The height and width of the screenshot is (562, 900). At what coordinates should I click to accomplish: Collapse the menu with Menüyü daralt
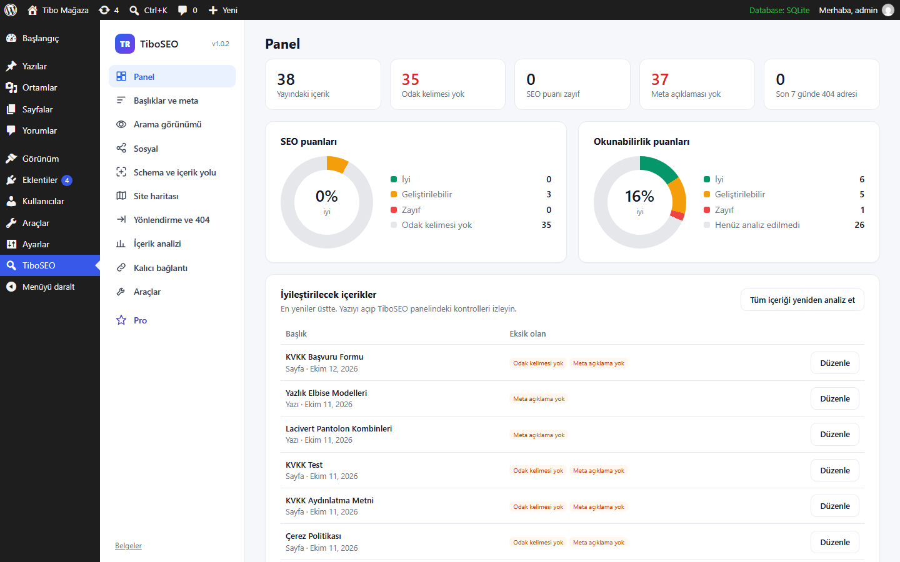pos(50,287)
